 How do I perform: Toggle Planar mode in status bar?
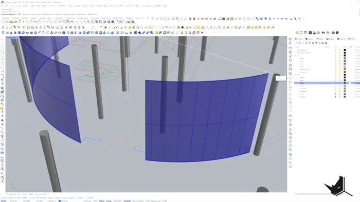click(x=102, y=201)
